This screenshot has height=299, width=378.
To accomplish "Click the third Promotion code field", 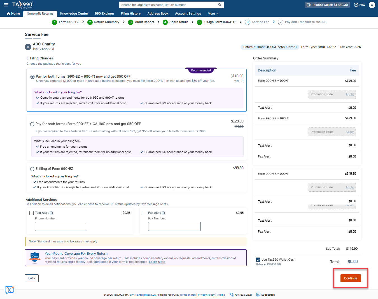I will [326, 187].
